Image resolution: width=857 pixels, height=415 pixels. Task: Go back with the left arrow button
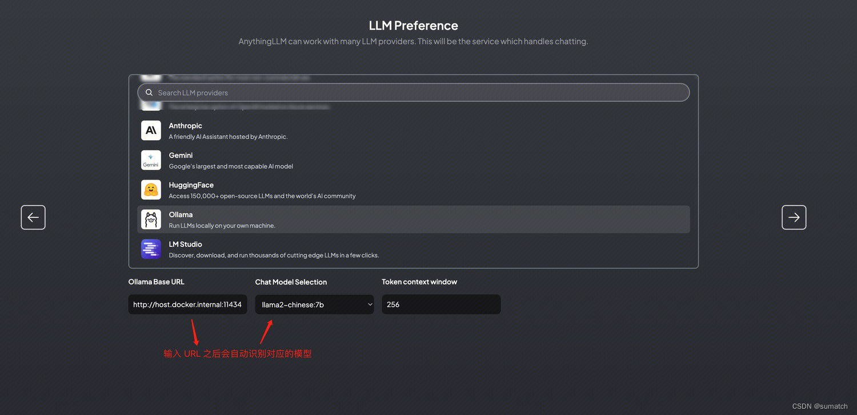coord(33,217)
